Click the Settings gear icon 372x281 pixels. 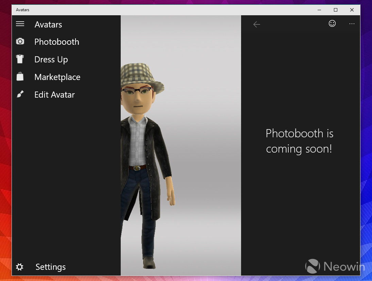tap(19, 267)
